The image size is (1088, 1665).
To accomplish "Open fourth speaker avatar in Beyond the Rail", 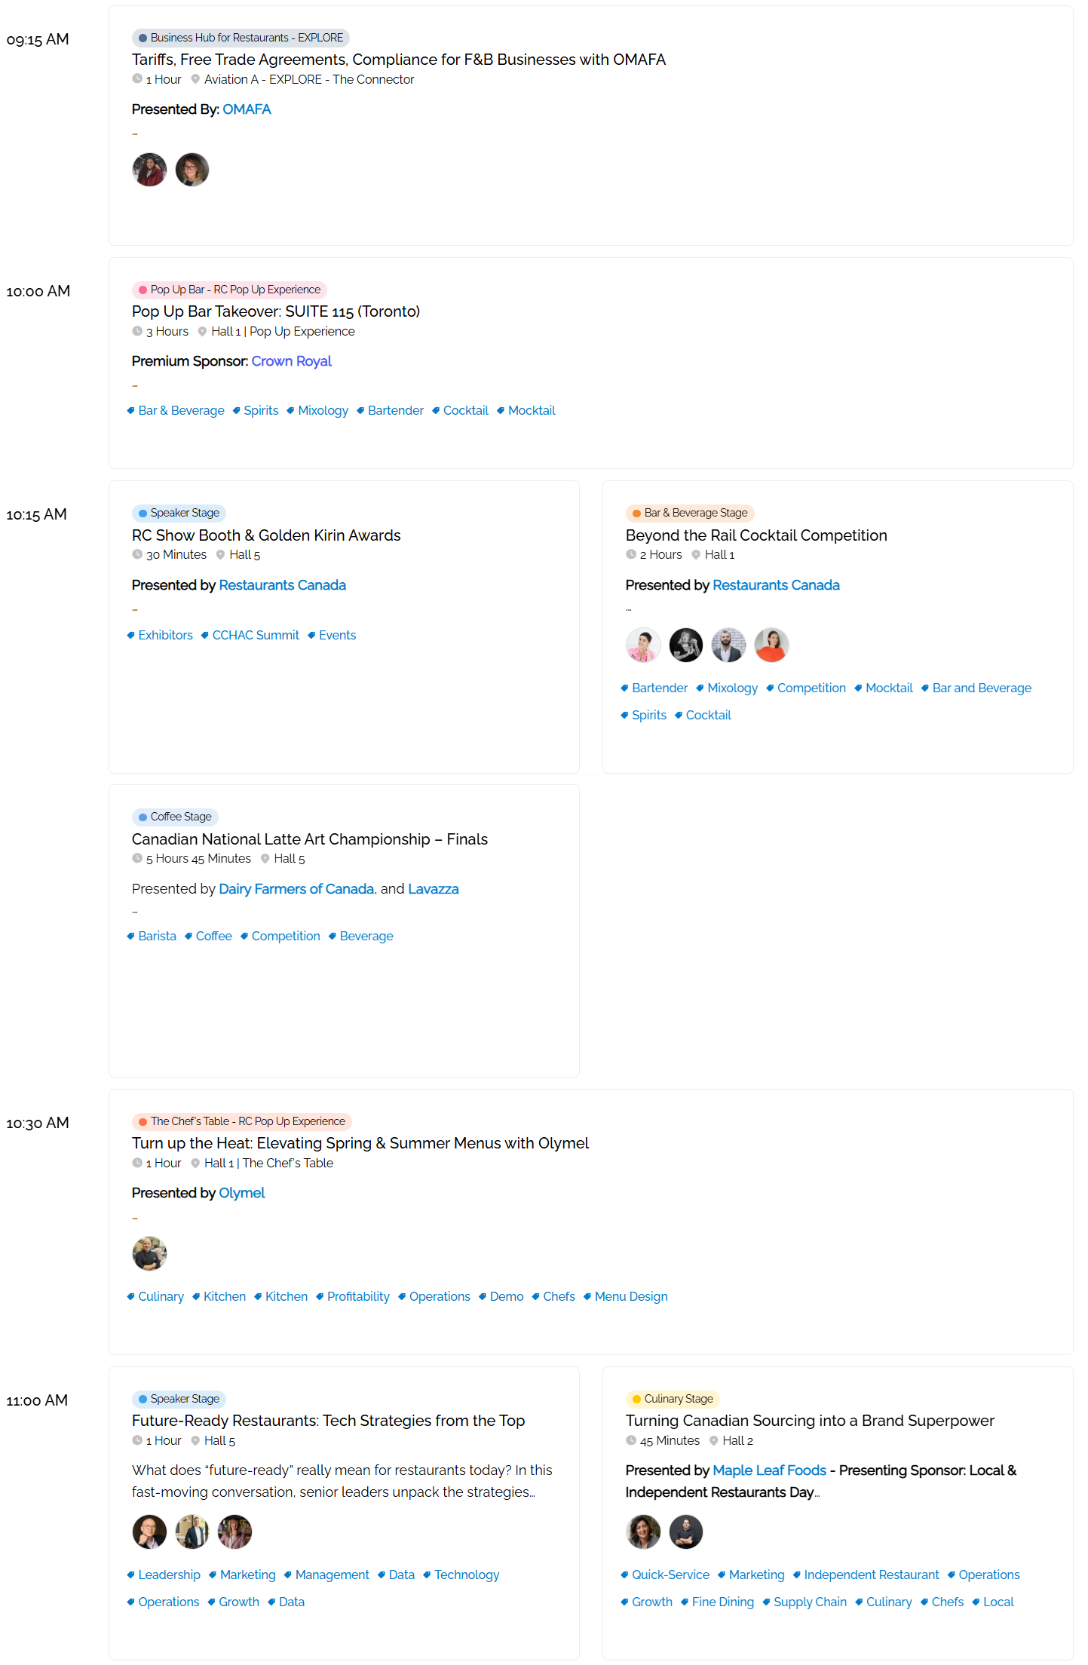I will (771, 645).
